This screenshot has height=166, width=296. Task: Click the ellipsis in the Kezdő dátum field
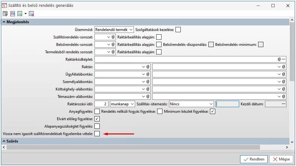click(284, 104)
